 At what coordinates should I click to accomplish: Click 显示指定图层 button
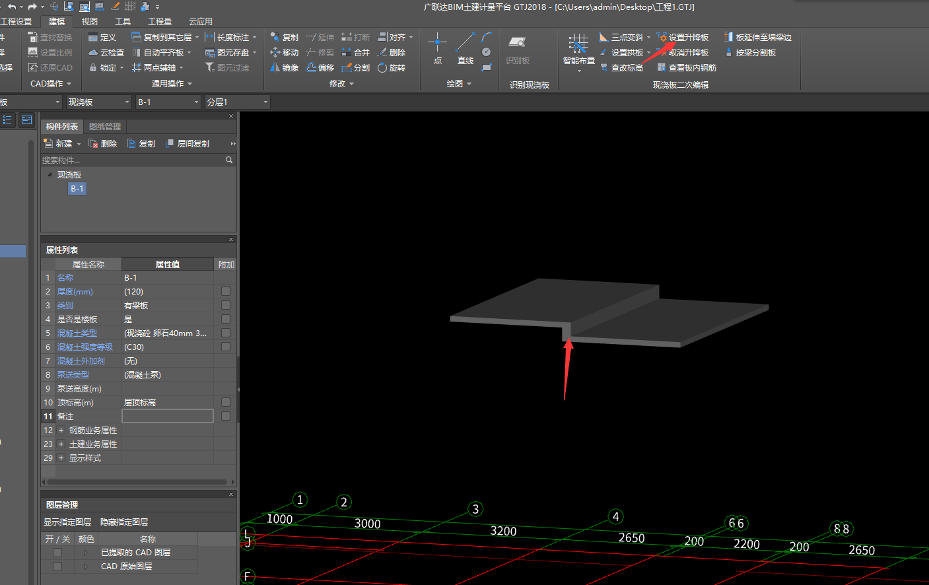pyautogui.click(x=67, y=522)
